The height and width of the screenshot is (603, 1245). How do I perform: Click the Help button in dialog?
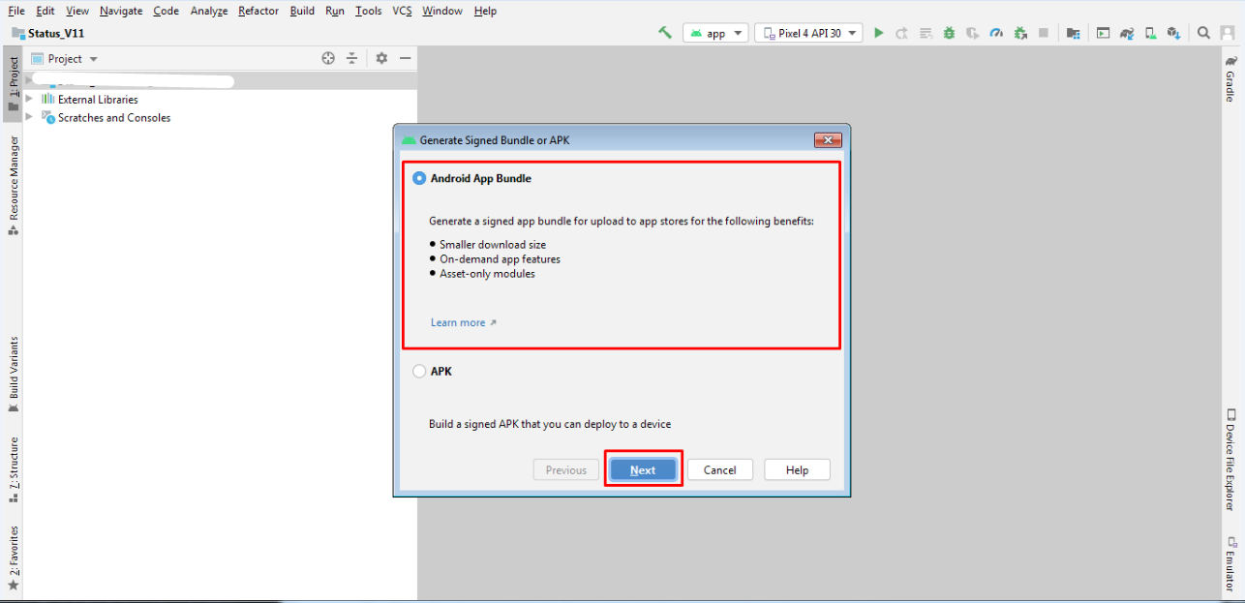click(798, 469)
